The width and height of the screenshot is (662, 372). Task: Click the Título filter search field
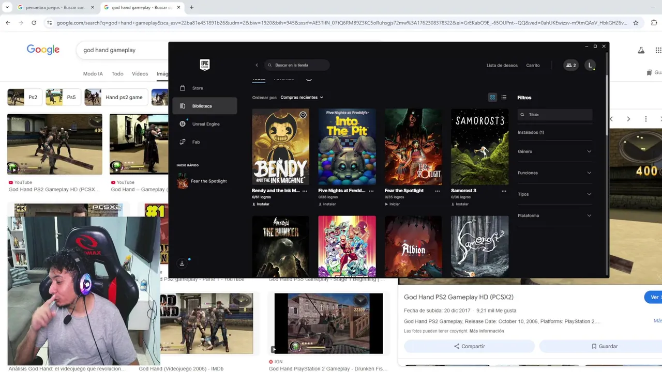point(554,115)
